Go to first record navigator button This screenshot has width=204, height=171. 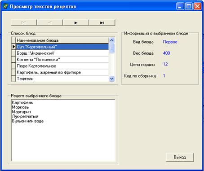point(24,23)
